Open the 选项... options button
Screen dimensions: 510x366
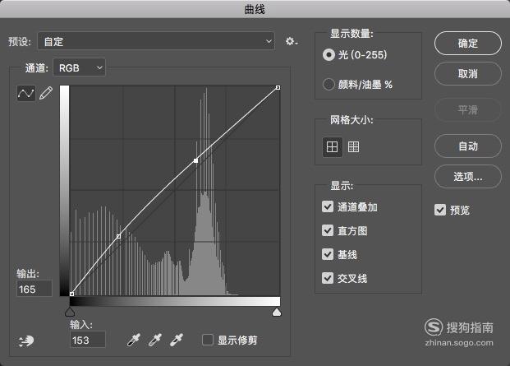click(468, 177)
